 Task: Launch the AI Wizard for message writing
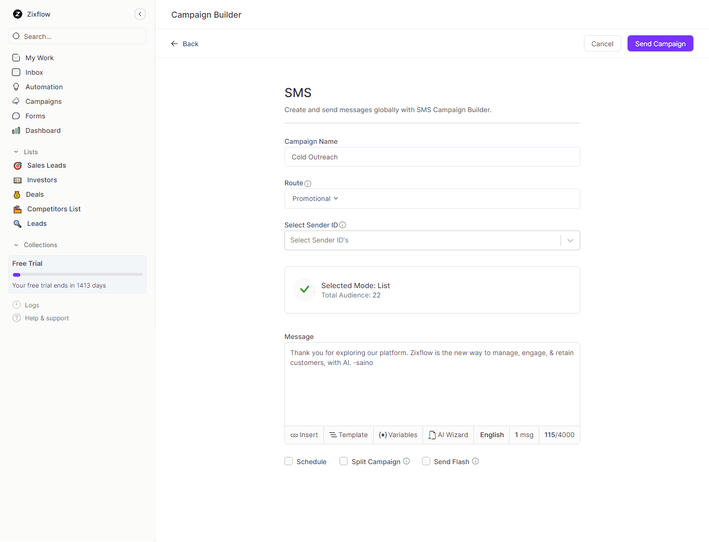(448, 435)
